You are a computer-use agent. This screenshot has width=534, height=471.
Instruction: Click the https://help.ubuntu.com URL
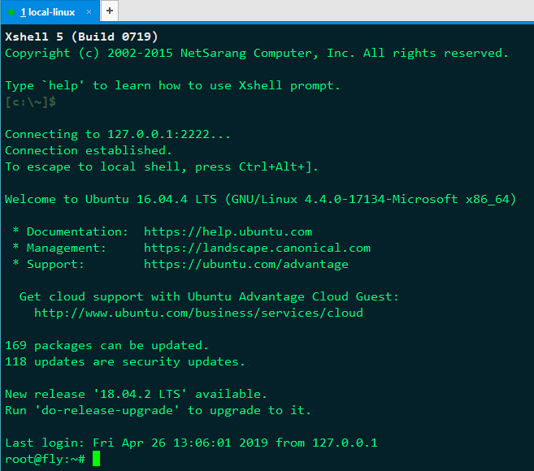coord(228,231)
